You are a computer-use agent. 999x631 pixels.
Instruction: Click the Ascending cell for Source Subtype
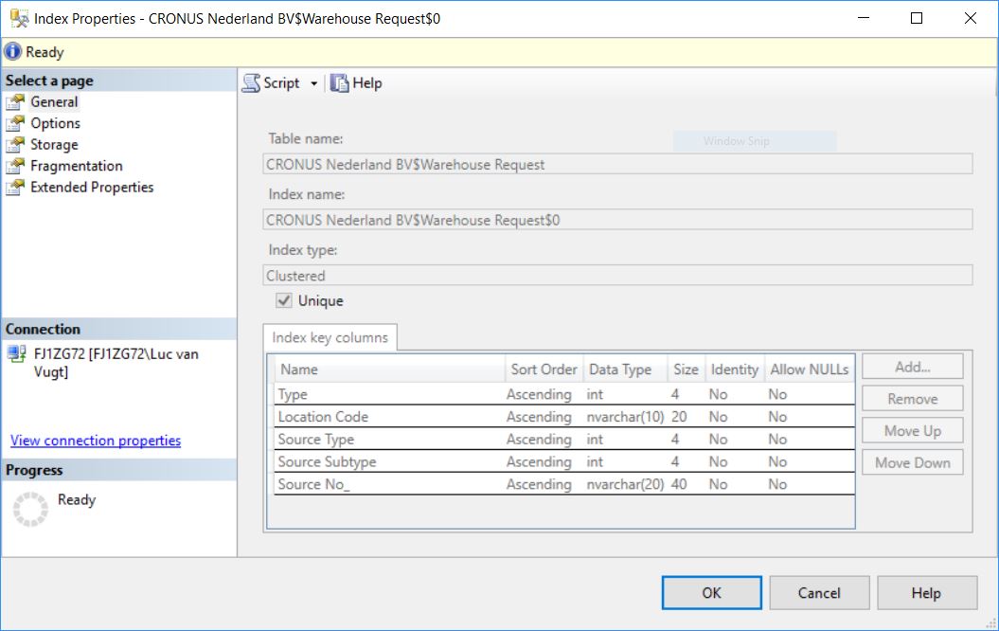click(x=539, y=461)
